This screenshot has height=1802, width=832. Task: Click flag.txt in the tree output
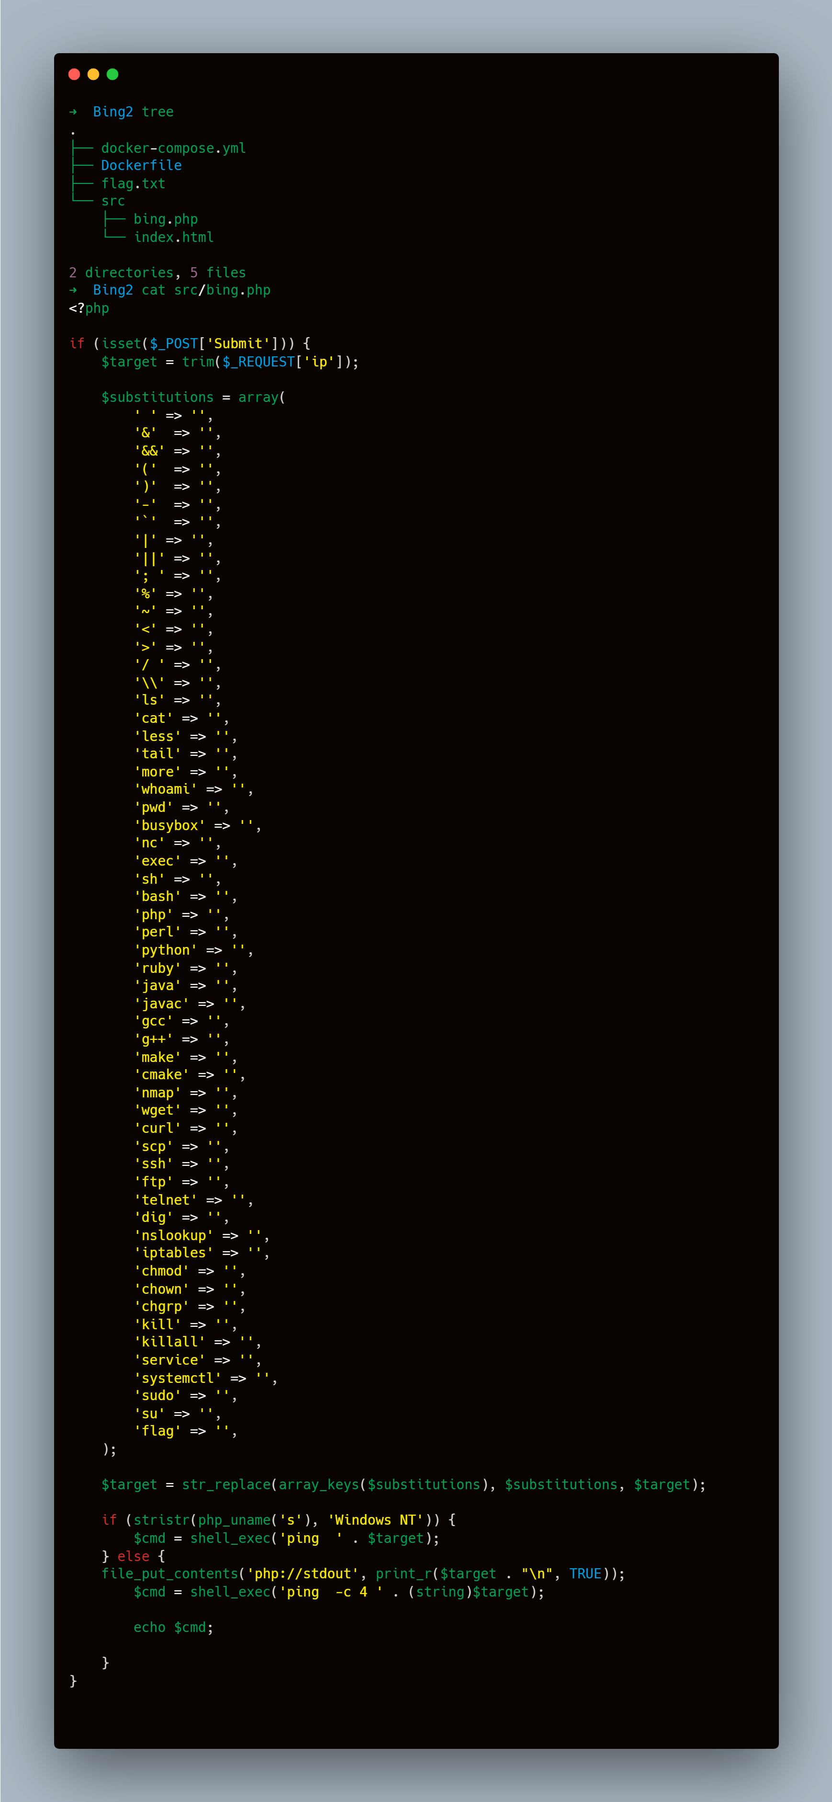pos(133,184)
